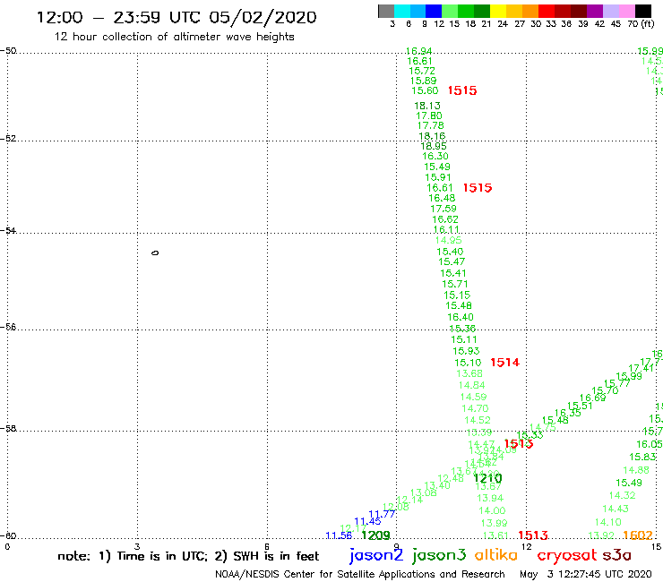This screenshot has height=582, width=663.
Task: Select the altika satellite legend label
Action: 495,555
